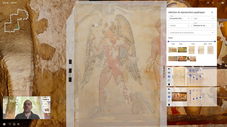Select third thumbnail, first sketch sheet, top row
This screenshot has height=127, width=227.
192,50
